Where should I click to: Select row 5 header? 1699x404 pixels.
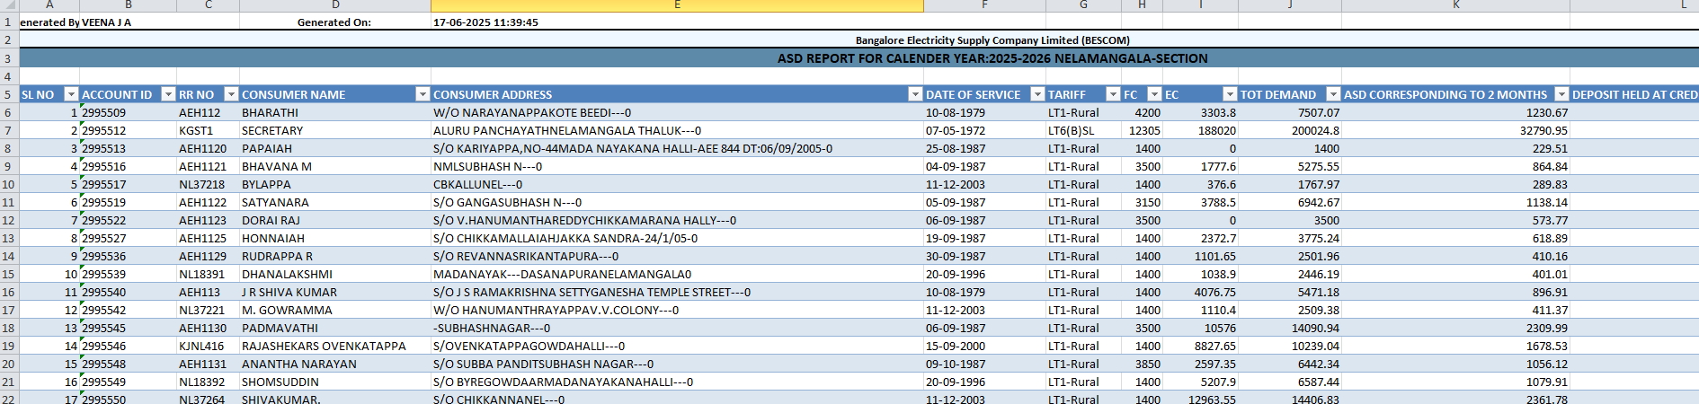point(9,94)
